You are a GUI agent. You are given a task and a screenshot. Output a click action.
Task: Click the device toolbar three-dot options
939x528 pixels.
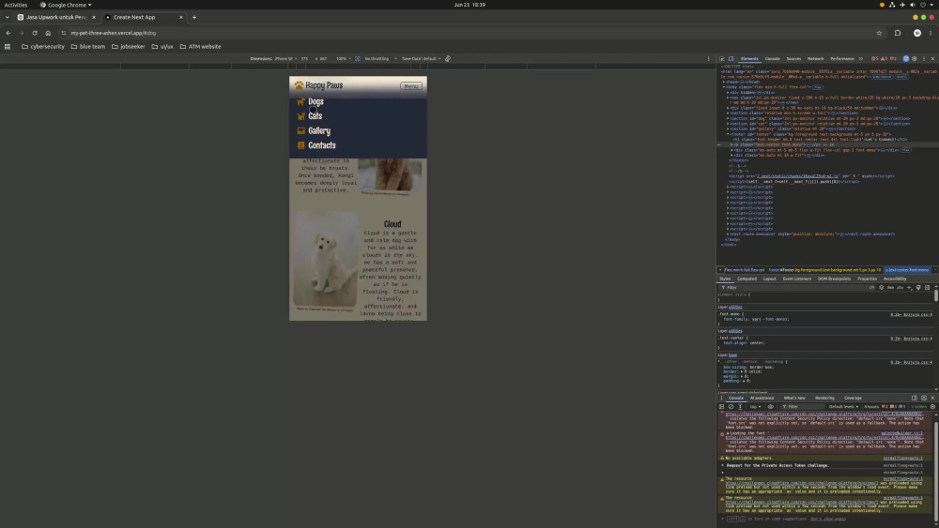coord(708,58)
